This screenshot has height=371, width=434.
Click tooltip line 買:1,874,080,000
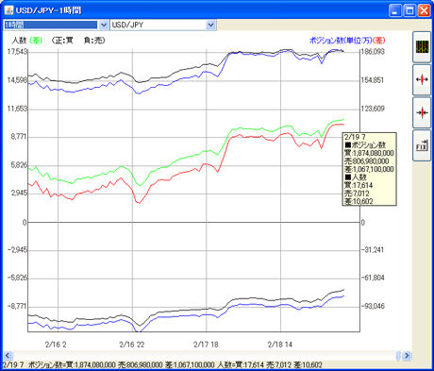click(369, 153)
